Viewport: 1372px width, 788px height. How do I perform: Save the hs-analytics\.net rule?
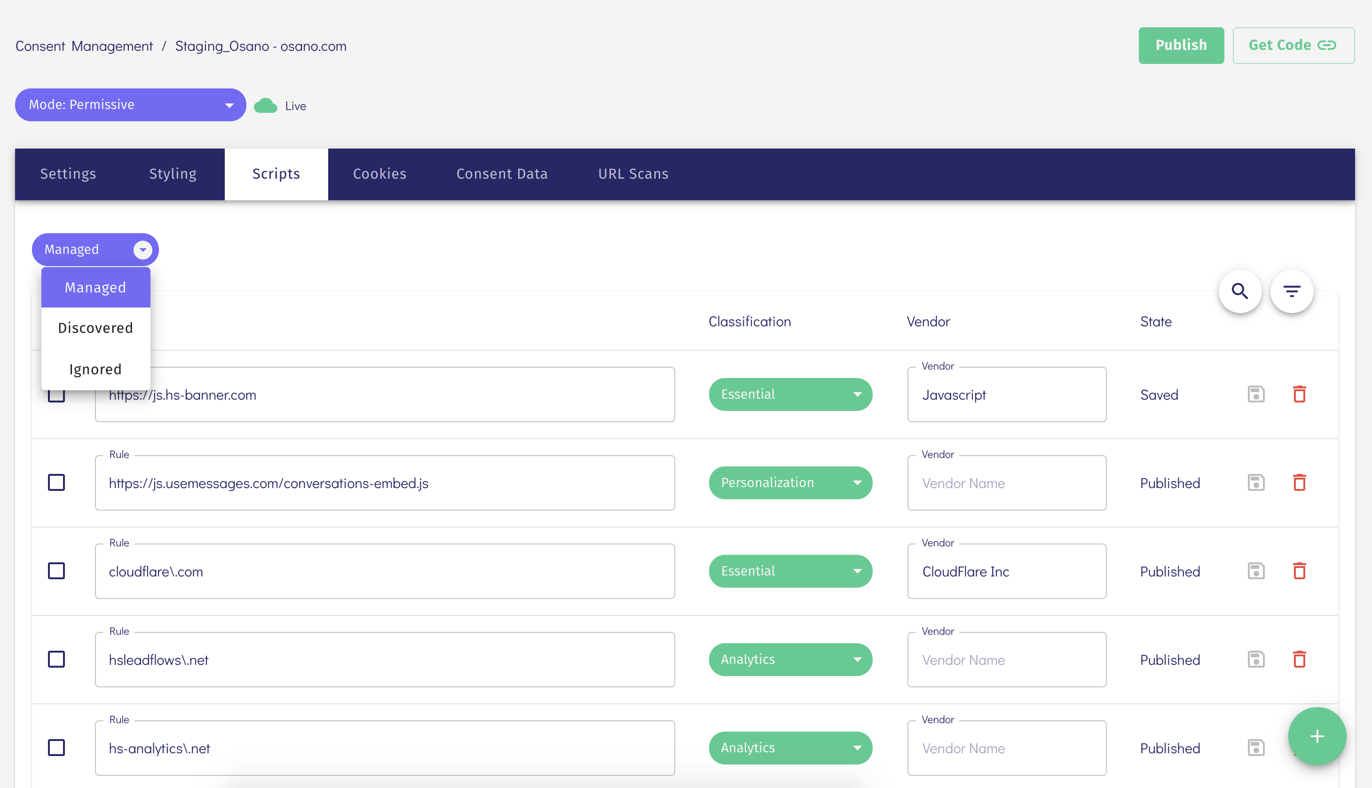1256,748
